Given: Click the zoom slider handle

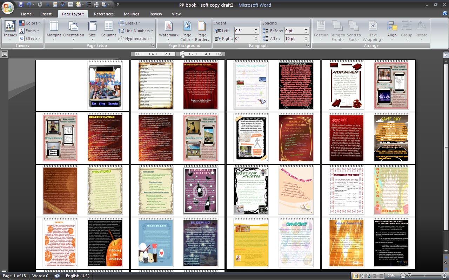Looking at the screenshot, I should (x=409, y=276).
